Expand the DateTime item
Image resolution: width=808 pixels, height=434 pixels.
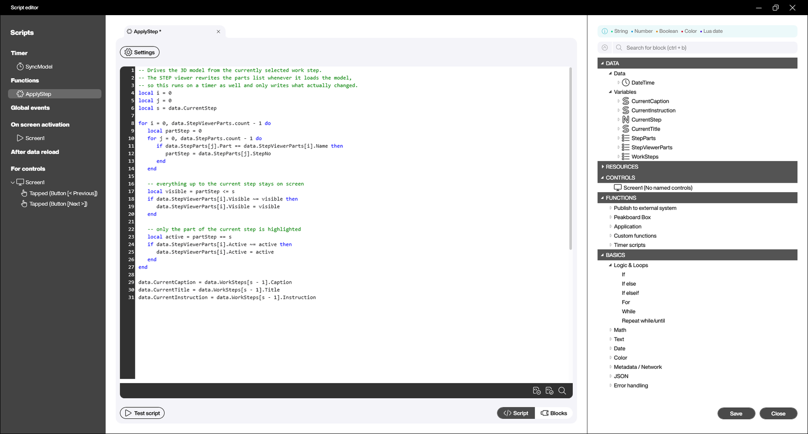pos(619,83)
